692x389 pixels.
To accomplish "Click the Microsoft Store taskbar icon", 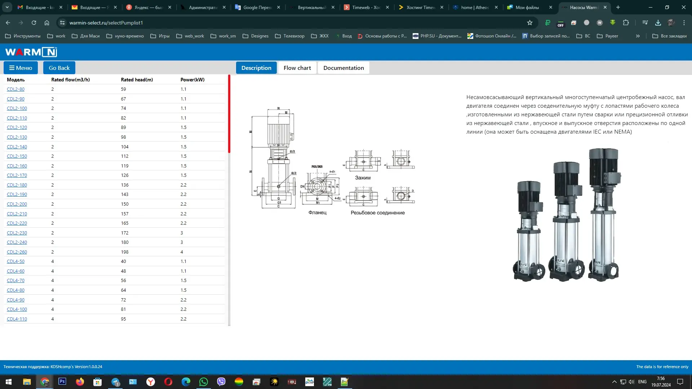I will pyautogui.click(x=98, y=382).
